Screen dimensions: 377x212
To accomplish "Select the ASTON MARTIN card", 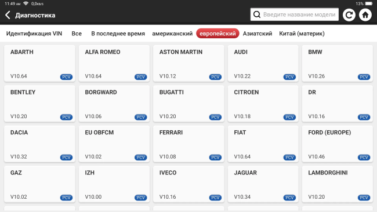I will point(188,63).
